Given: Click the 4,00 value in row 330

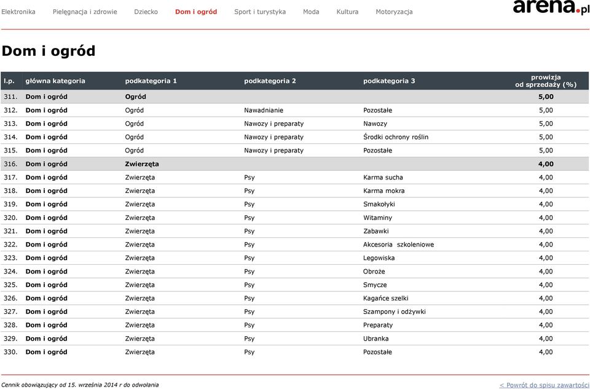Looking at the screenshot, I should tap(546, 352).
